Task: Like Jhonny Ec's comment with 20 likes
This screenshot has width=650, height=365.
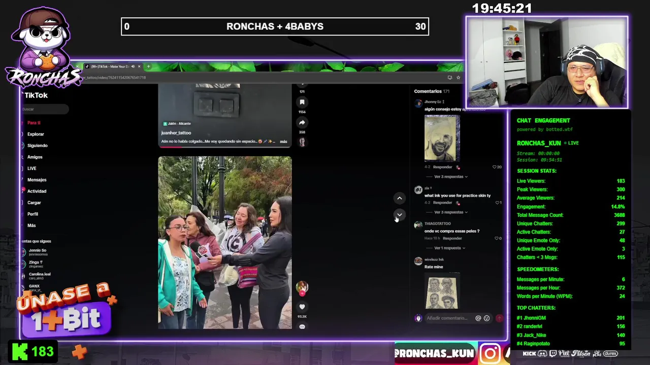Action: click(495, 167)
